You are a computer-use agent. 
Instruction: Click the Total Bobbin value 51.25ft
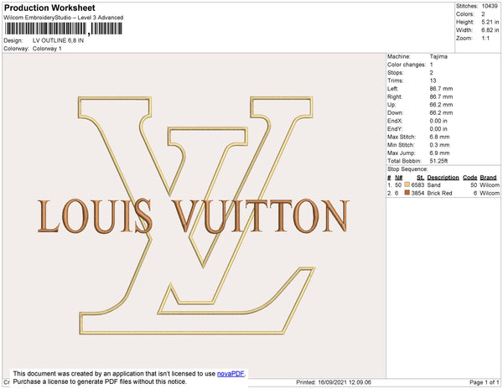point(438,161)
